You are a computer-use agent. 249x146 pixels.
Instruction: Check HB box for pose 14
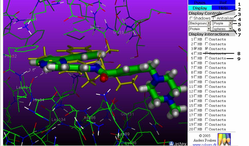tap(196, 101)
